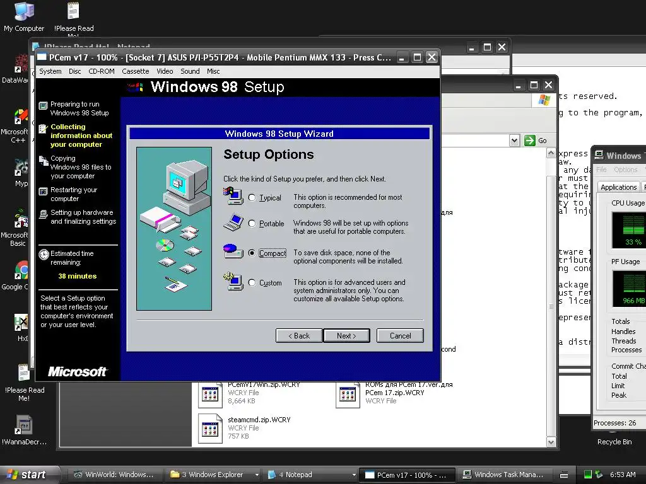Screen dimensions: 646x484
Task: Expand the Explorer address bar dropdown
Action: [514, 141]
